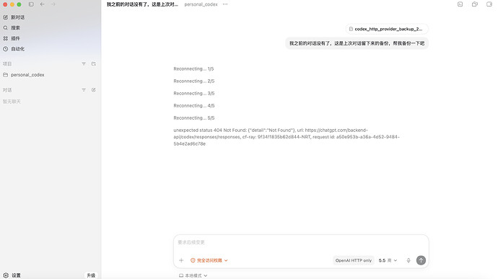Click the personal_codex label in title bar
Image resolution: width=498 pixels, height=279 pixels.
[x=201, y=4]
